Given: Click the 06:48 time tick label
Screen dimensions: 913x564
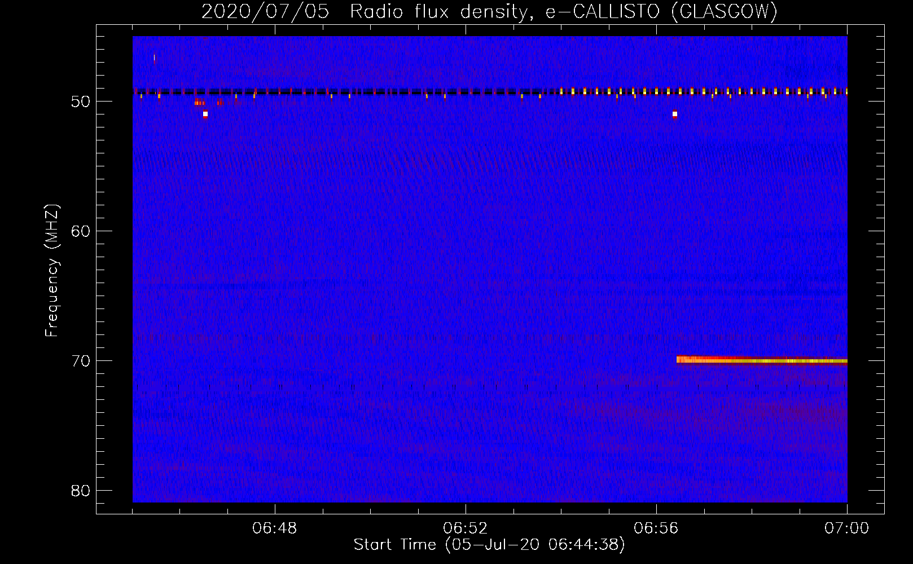Looking at the screenshot, I should click(x=275, y=528).
